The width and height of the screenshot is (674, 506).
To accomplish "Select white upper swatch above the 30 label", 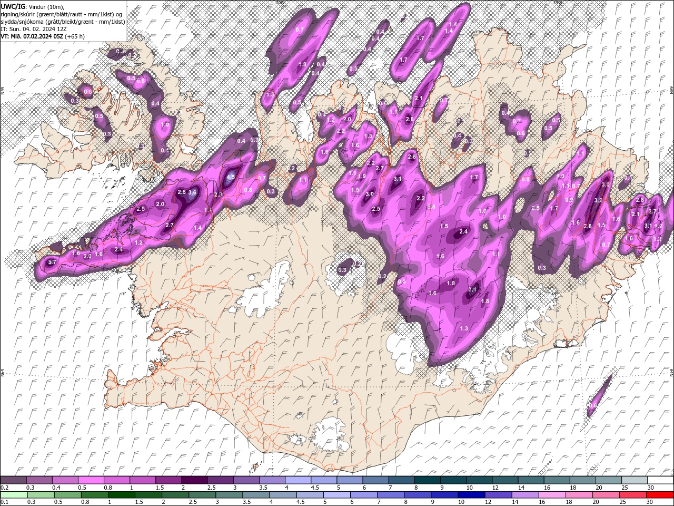I will coord(660,480).
